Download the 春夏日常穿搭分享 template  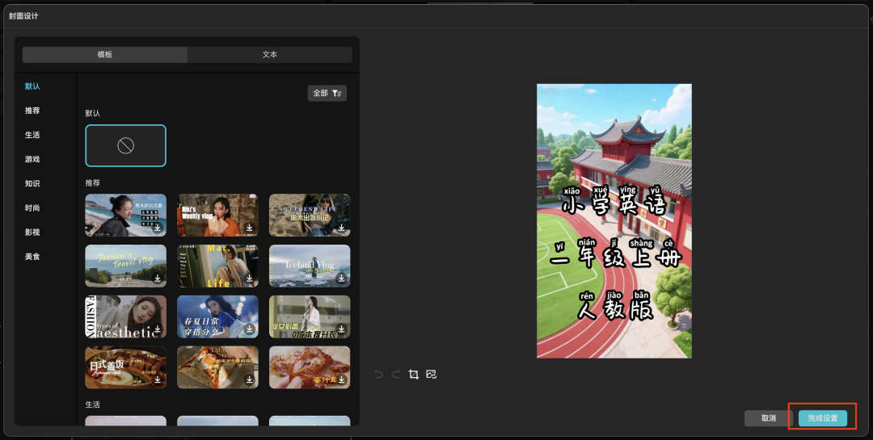pyautogui.click(x=250, y=329)
